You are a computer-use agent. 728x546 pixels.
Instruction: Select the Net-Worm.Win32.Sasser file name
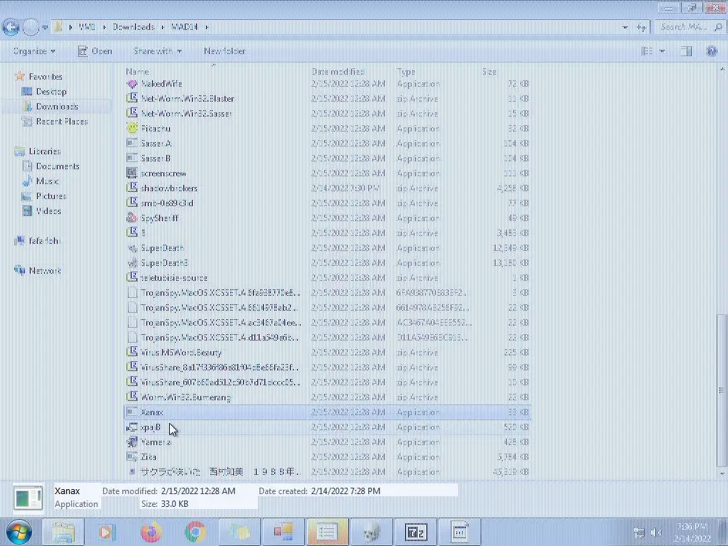coord(186,114)
